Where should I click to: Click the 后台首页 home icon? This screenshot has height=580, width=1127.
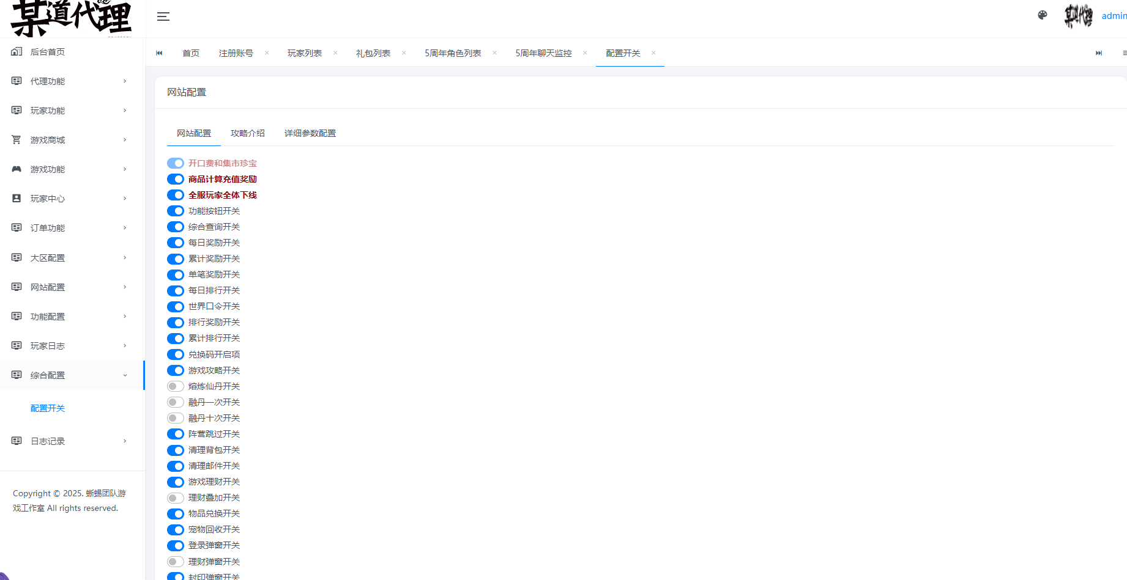coord(17,52)
